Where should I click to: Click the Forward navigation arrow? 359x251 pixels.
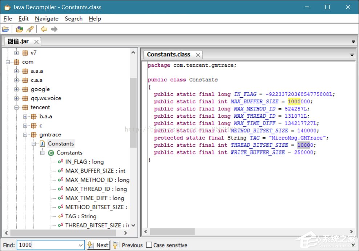point(54,29)
